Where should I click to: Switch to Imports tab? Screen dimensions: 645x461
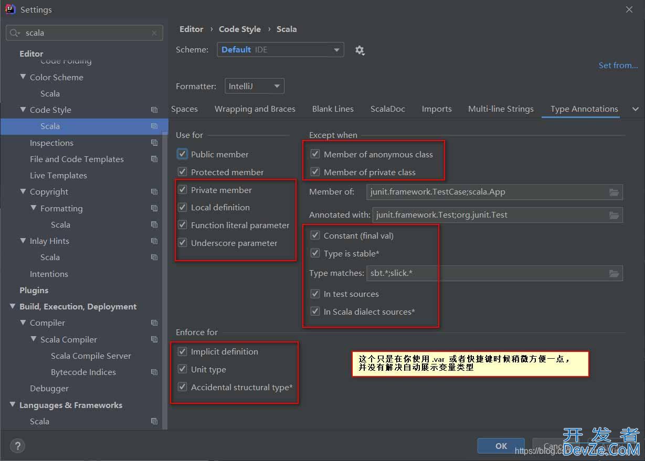pyautogui.click(x=437, y=109)
